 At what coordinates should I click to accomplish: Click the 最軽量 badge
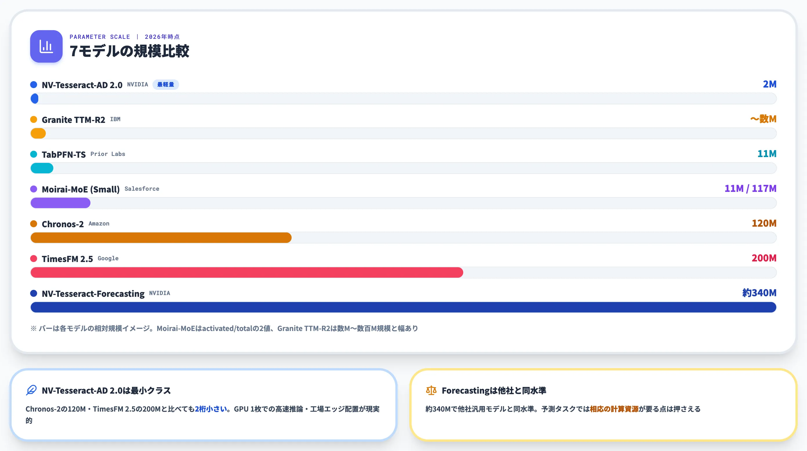coord(166,85)
